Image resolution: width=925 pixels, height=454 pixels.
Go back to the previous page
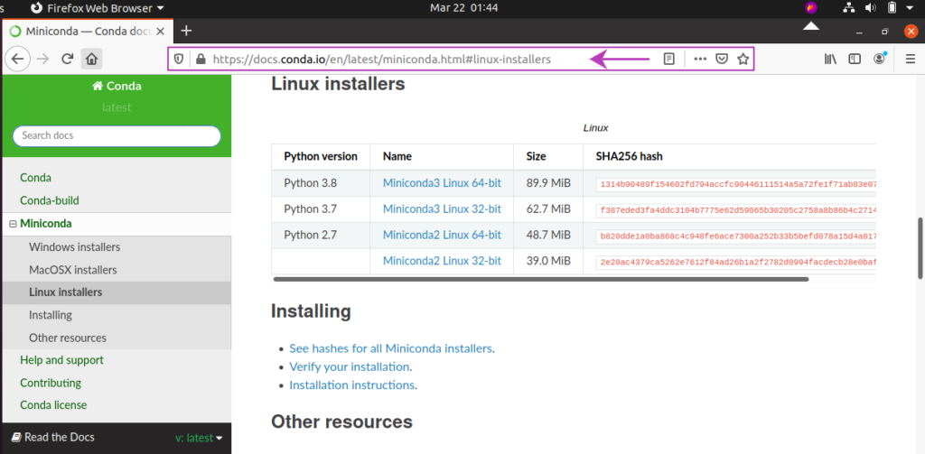point(18,59)
